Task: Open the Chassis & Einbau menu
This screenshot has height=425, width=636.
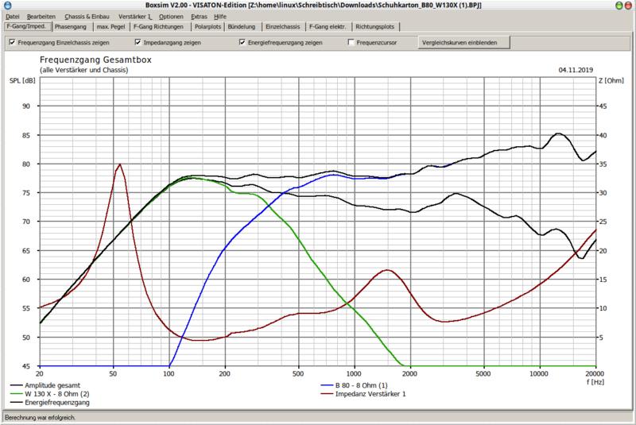Action: point(87,17)
